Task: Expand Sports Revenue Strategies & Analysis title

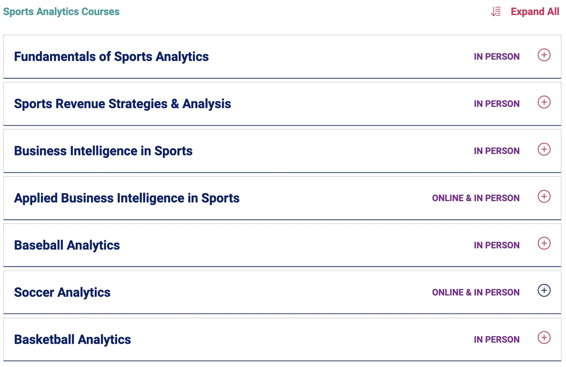Action: tap(122, 104)
